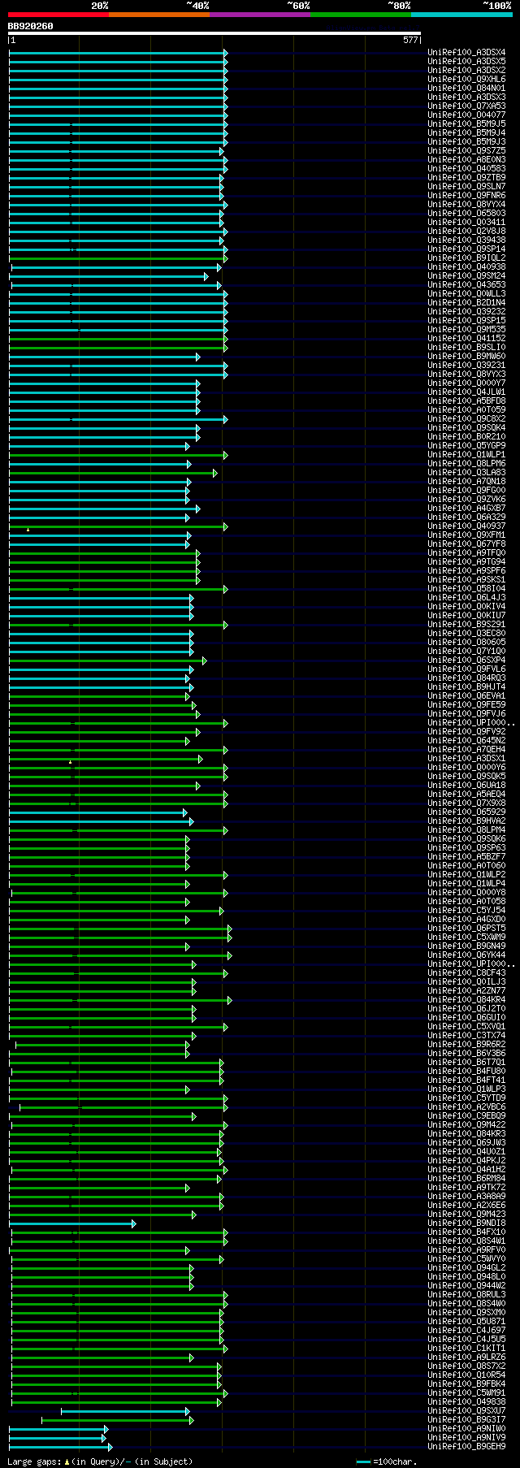Open hit UniRef100_Q84N01
The height and width of the screenshot is (1468, 520).
[x=466, y=89]
